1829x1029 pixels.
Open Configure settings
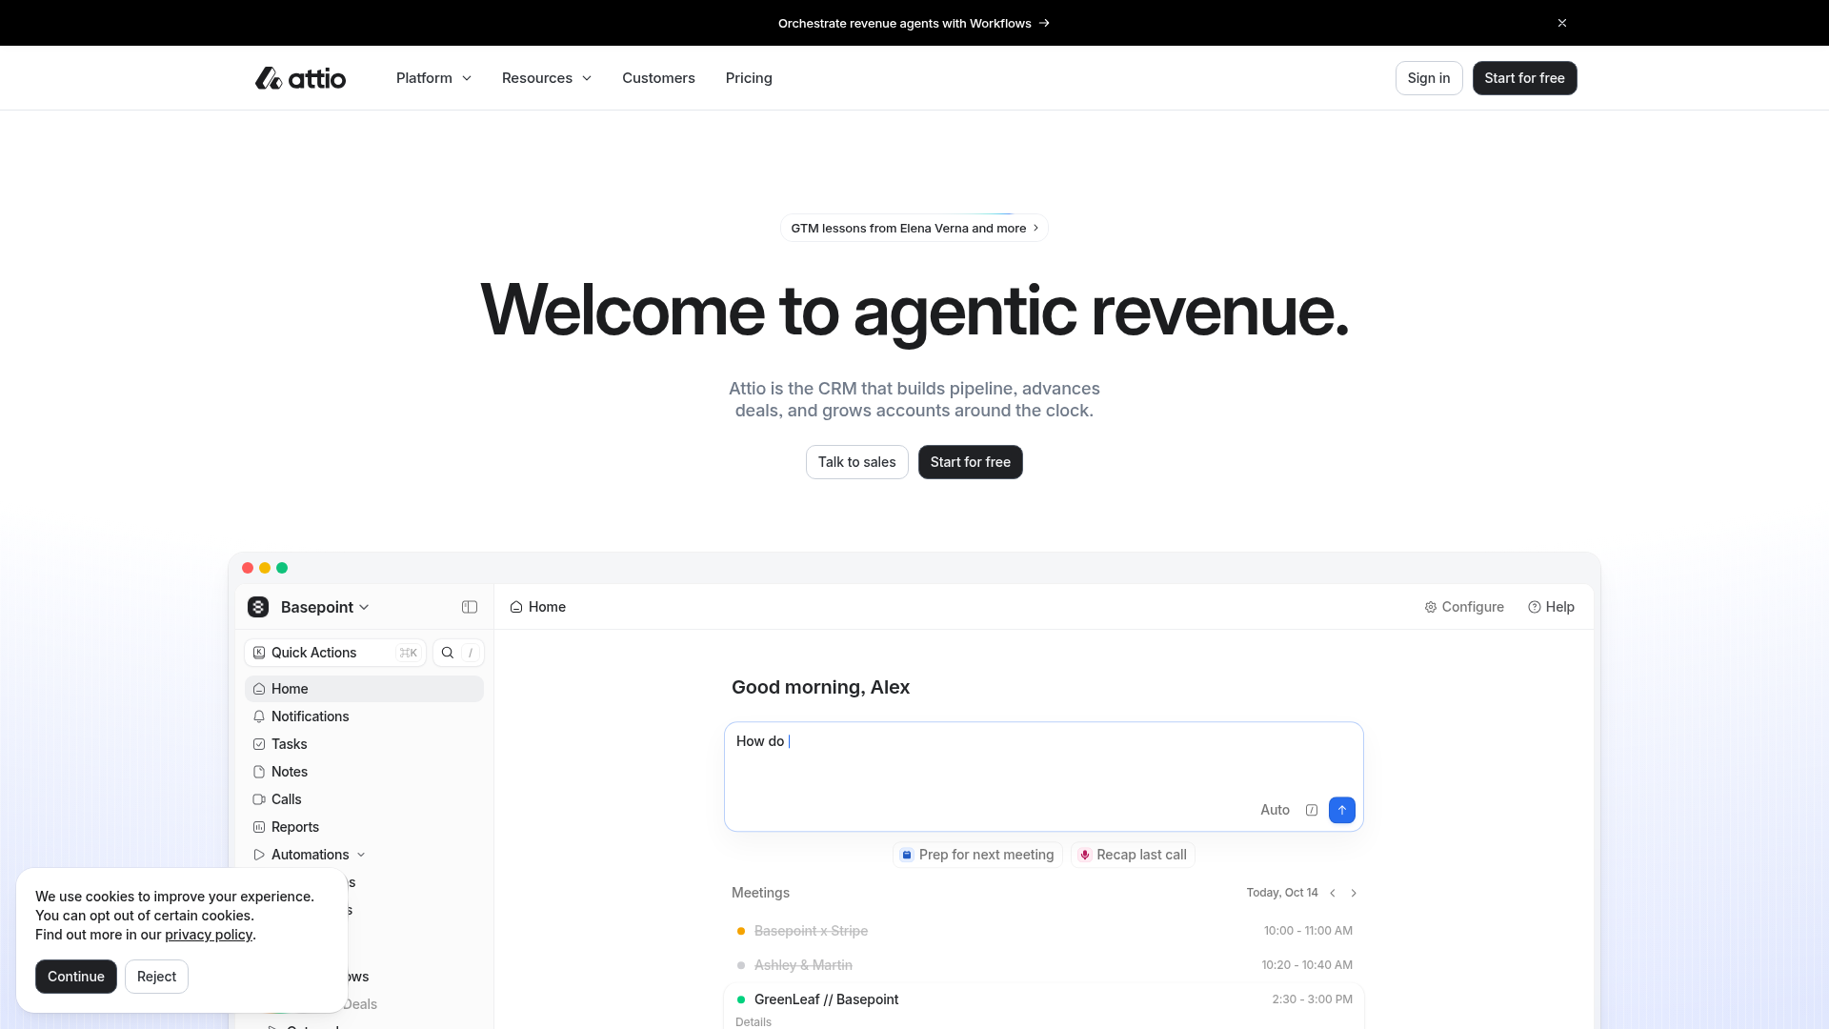pos(1464,607)
